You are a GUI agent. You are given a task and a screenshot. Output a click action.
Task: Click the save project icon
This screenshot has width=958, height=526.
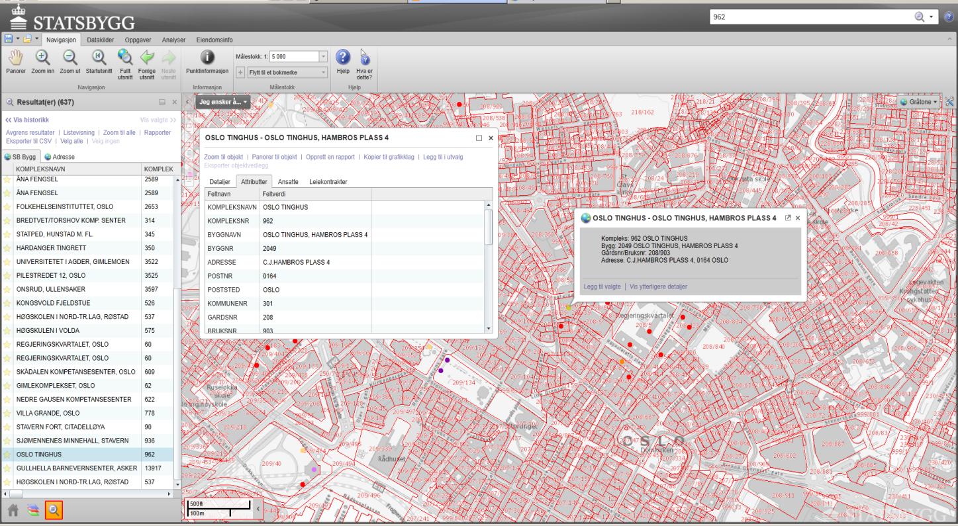tap(9, 40)
